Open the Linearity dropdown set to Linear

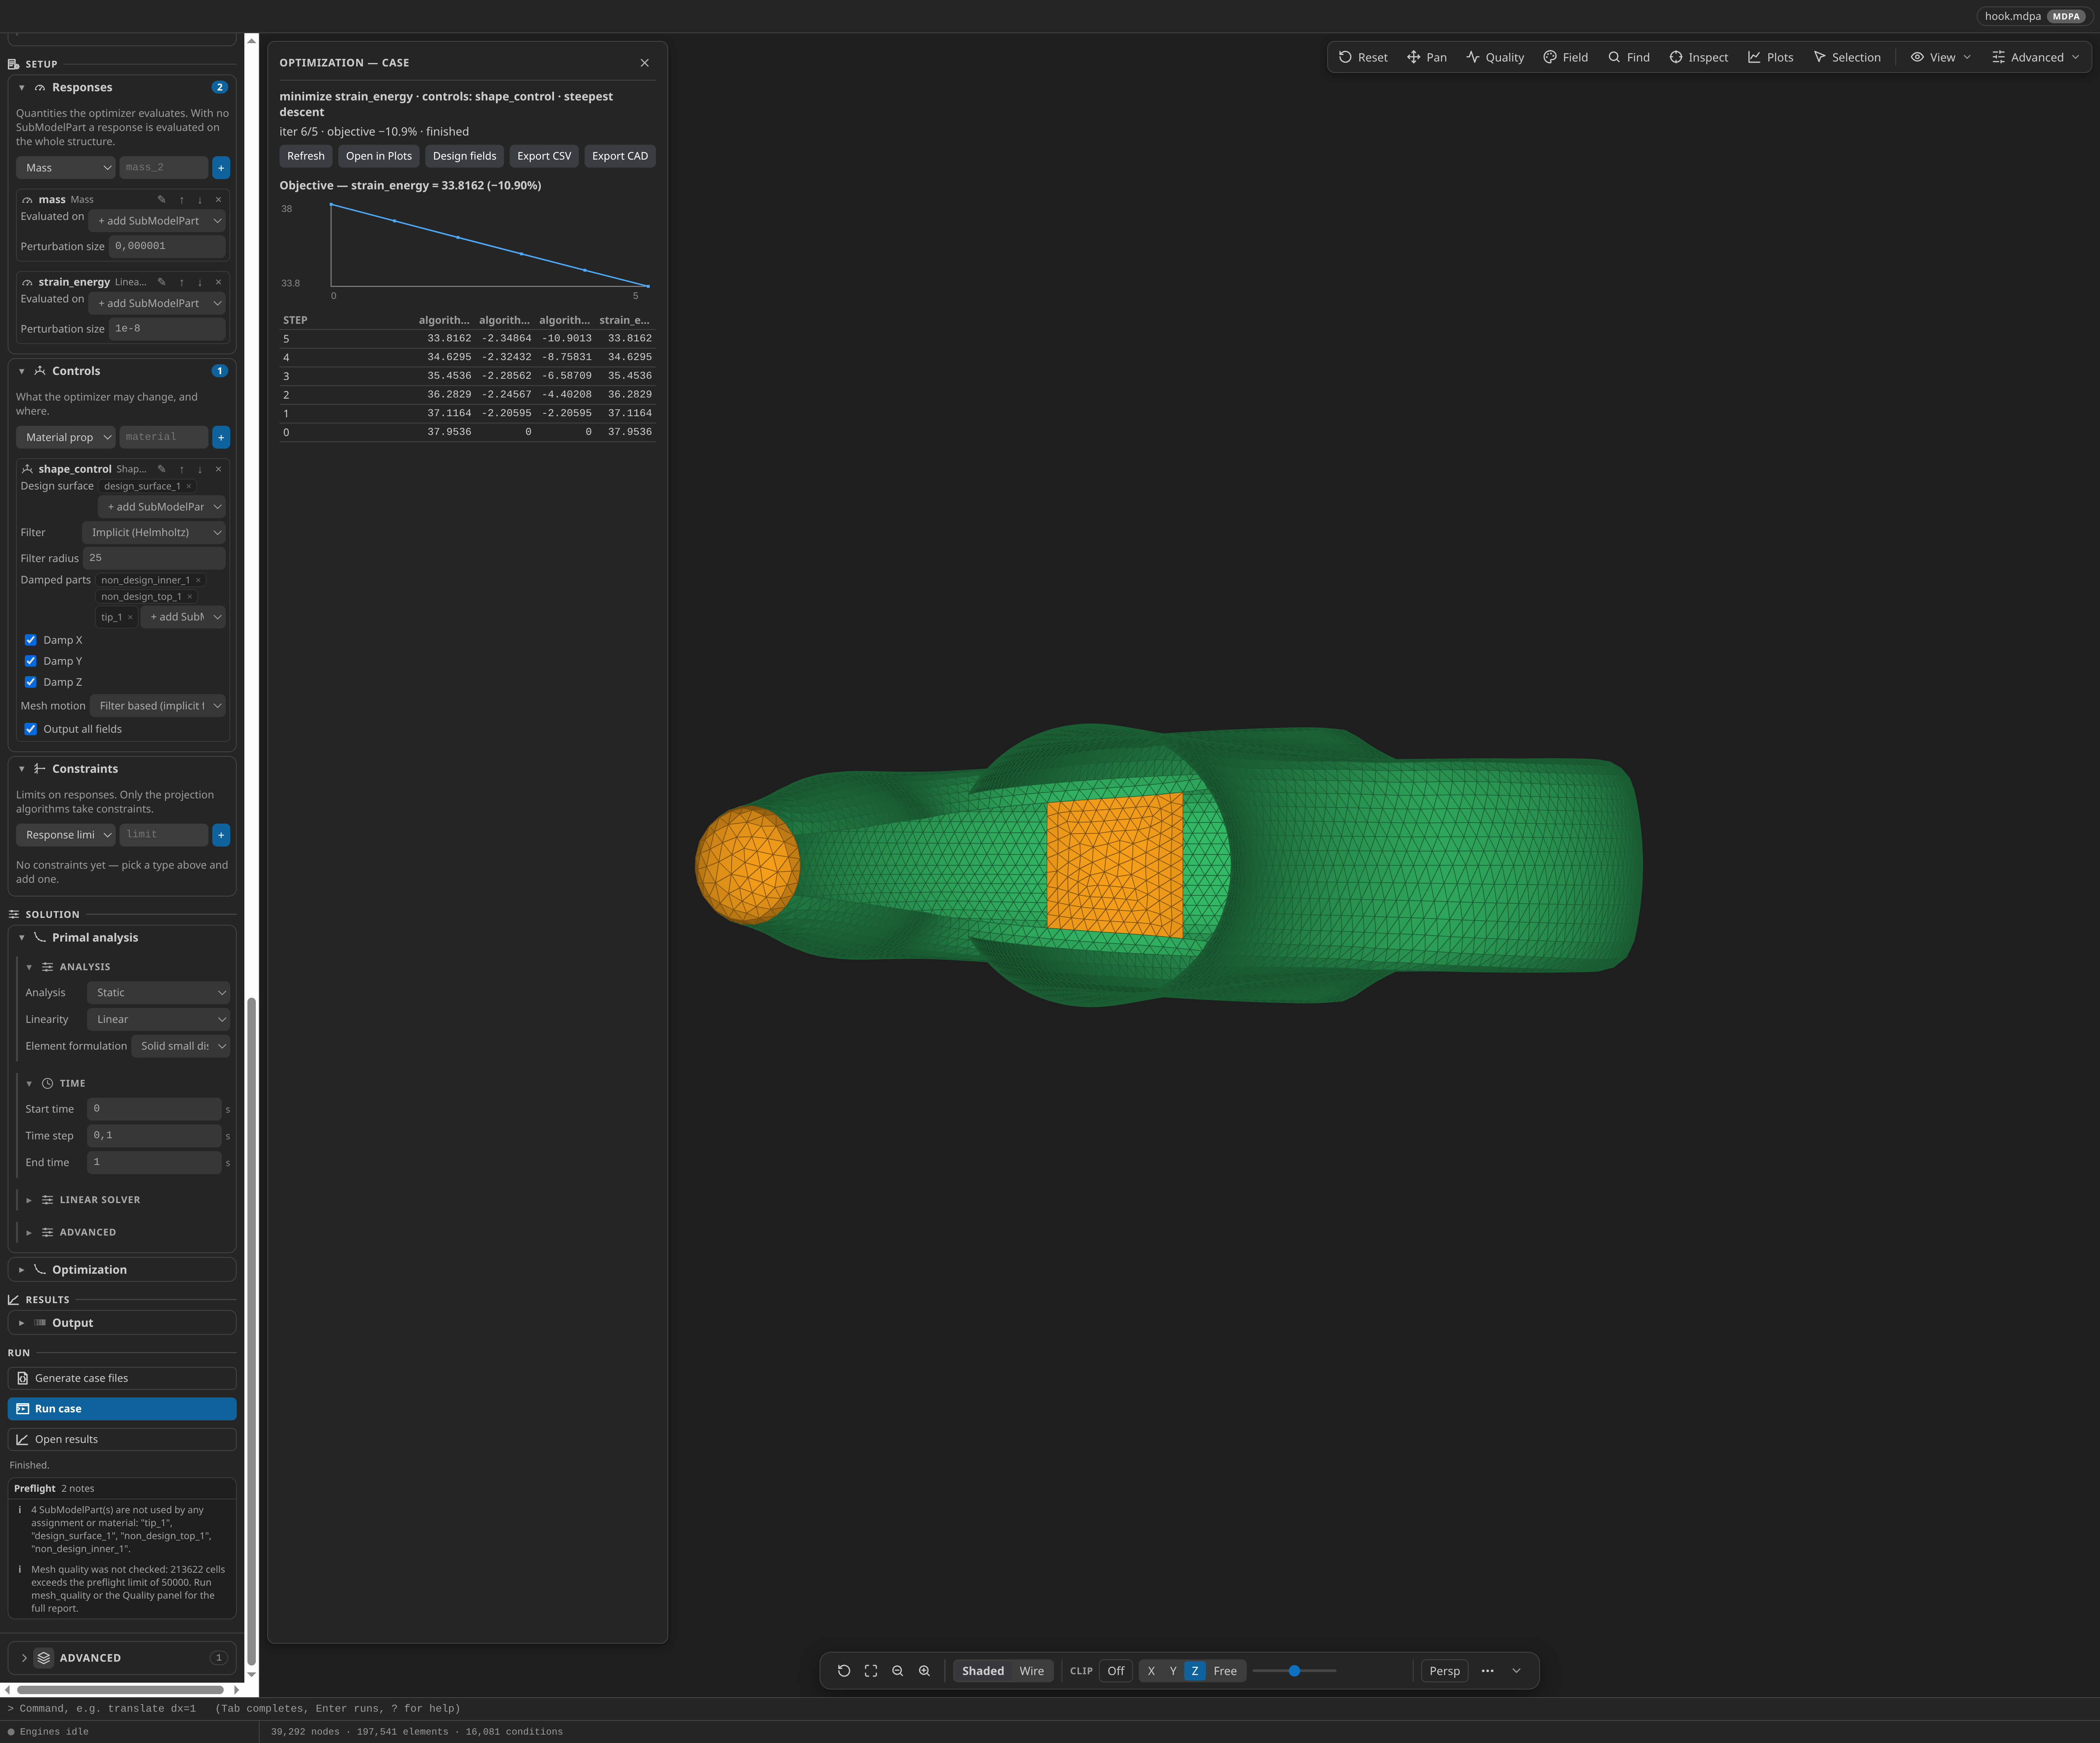[158, 1020]
